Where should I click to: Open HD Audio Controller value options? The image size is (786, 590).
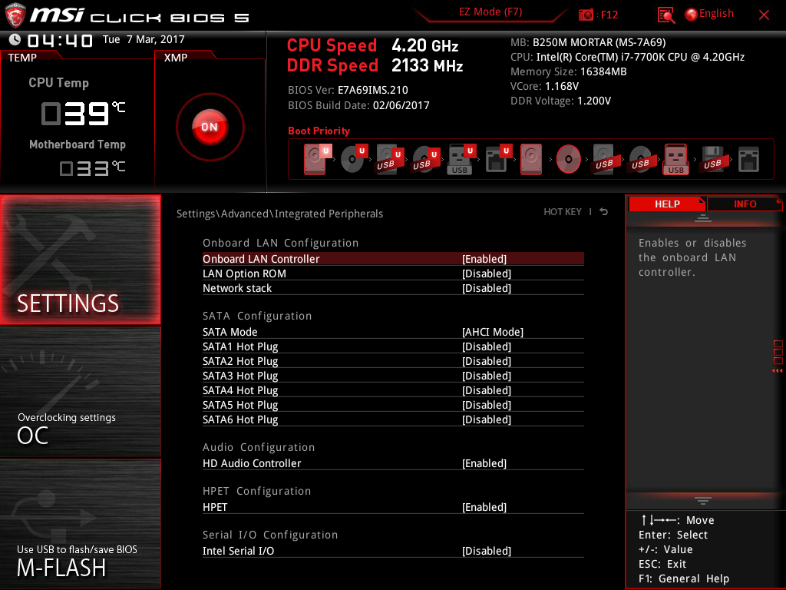click(484, 463)
